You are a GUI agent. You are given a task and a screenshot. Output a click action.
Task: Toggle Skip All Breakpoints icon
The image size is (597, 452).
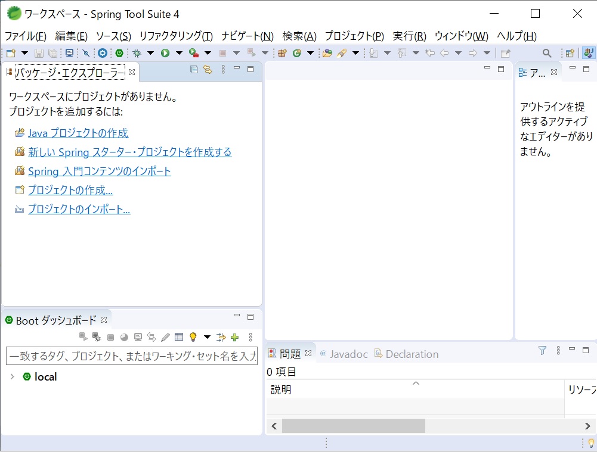86,53
